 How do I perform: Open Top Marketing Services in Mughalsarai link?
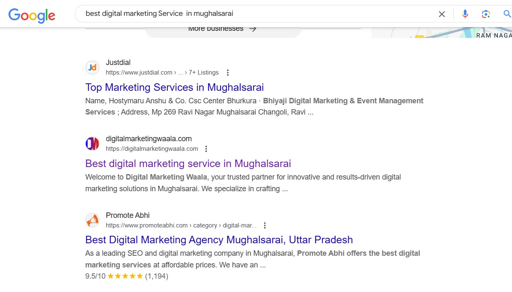pos(174,87)
